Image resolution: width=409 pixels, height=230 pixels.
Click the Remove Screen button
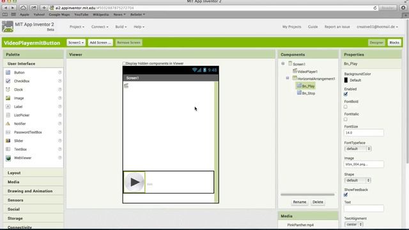click(x=128, y=43)
